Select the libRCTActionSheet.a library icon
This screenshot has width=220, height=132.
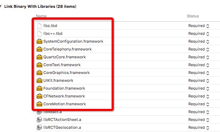[39, 120]
